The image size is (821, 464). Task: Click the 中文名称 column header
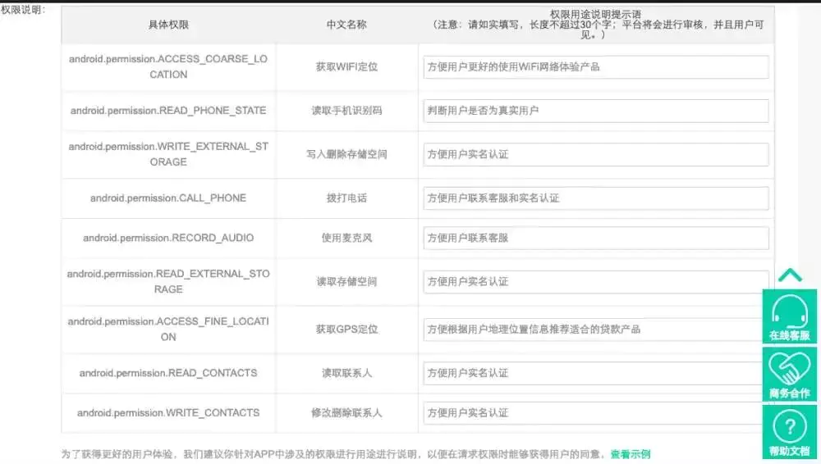(346, 25)
